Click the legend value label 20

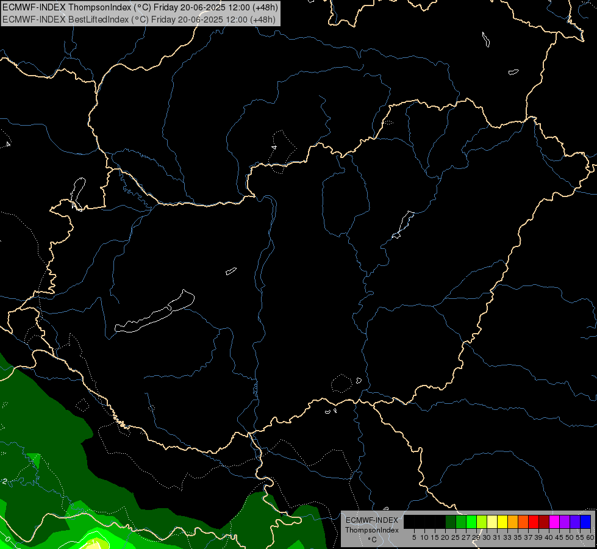point(445,537)
